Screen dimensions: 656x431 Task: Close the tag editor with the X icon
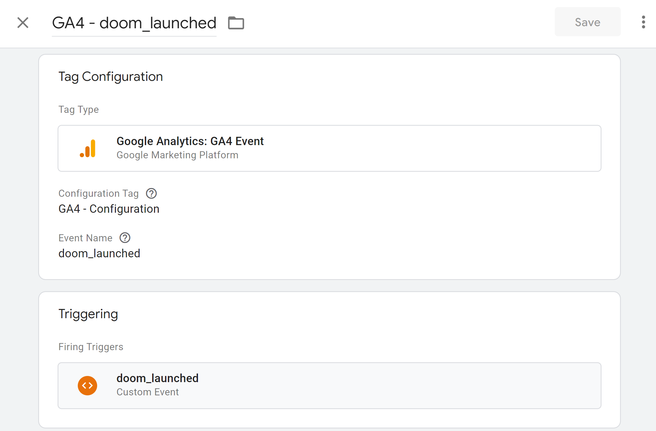pyautogui.click(x=22, y=23)
